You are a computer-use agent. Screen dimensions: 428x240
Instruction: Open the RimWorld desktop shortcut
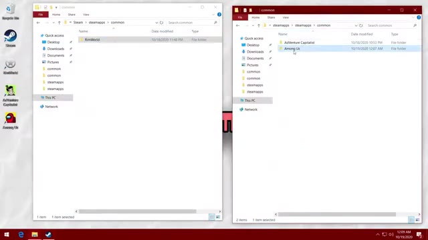tap(11, 67)
